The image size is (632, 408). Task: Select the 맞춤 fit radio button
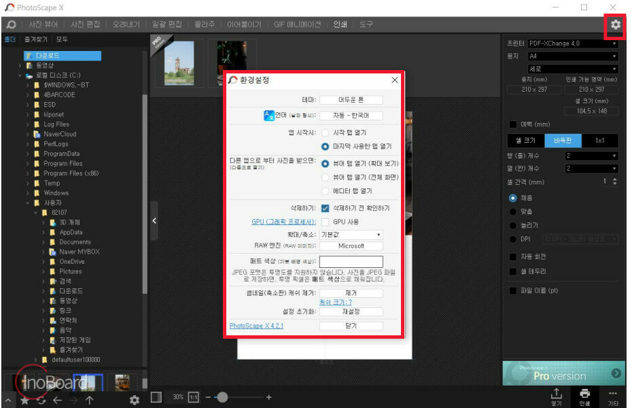512,211
